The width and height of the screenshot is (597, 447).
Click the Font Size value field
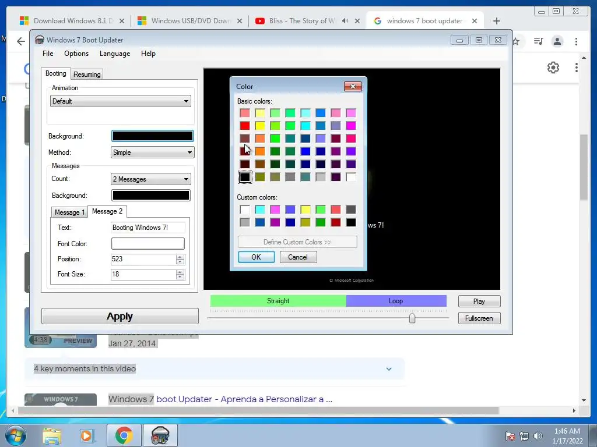pyautogui.click(x=143, y=275)
